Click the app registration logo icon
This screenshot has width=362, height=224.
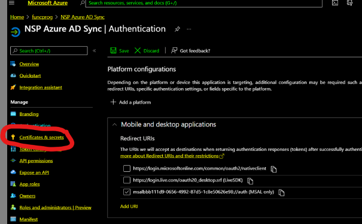pos(15,32)
